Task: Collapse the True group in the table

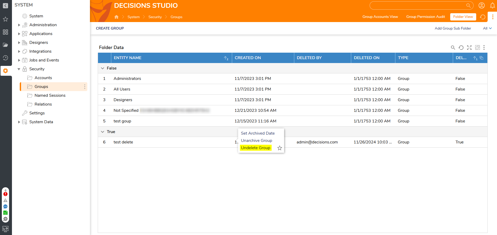Action: click(x=102, y=132)
